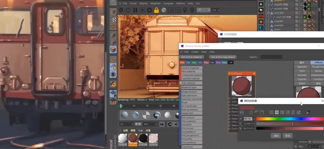Screen dimensions: 324x149
Task: Open the Live Viewer File menu
Action: click(125, 3)
